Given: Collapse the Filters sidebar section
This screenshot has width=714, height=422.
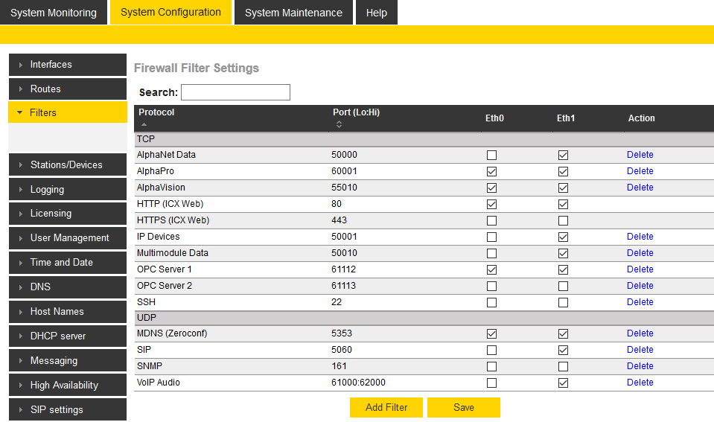Looking at the screenshot, I should 68,113.
